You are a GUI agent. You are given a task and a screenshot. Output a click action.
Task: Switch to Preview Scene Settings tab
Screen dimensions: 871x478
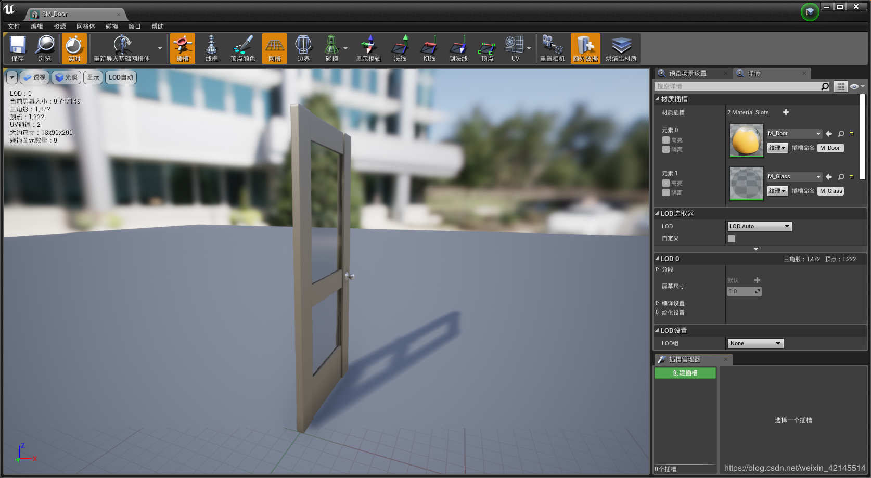(x=693, y=73)
